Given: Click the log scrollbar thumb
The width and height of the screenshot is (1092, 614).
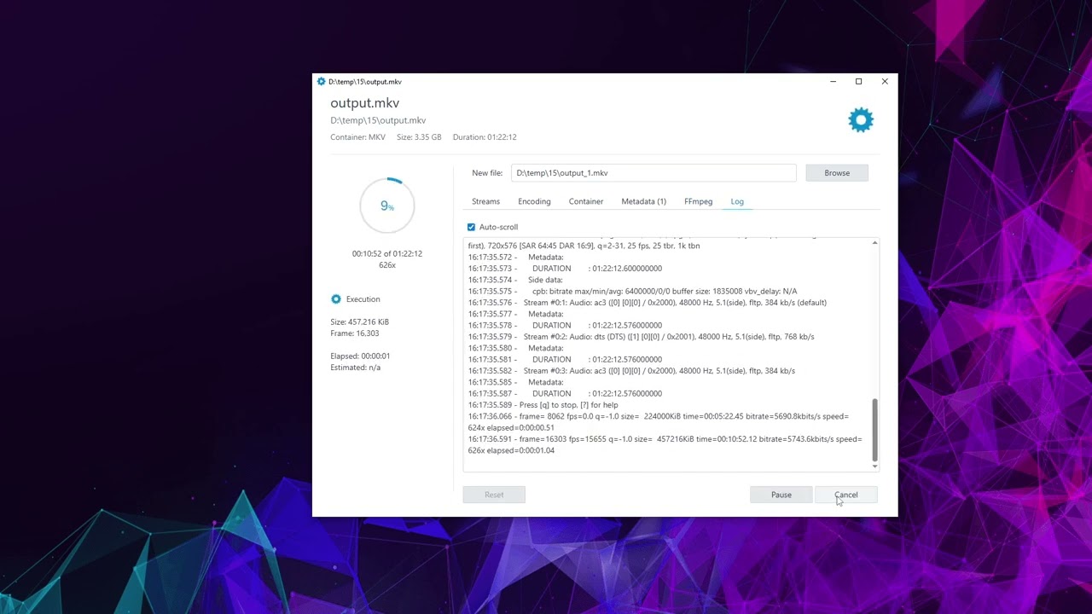Looking at the screenshot, I should point(874,431).
